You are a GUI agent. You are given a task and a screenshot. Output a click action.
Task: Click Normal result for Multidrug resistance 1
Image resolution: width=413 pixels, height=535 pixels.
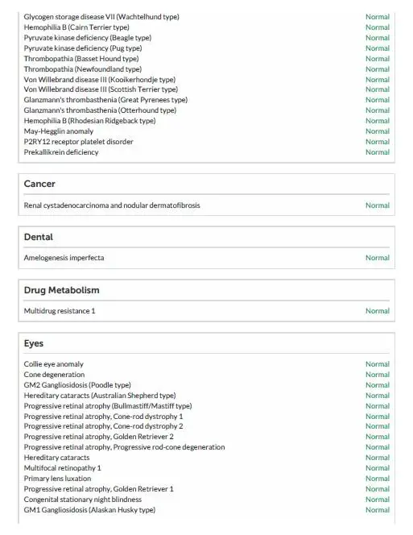click(x=378, y=311)
